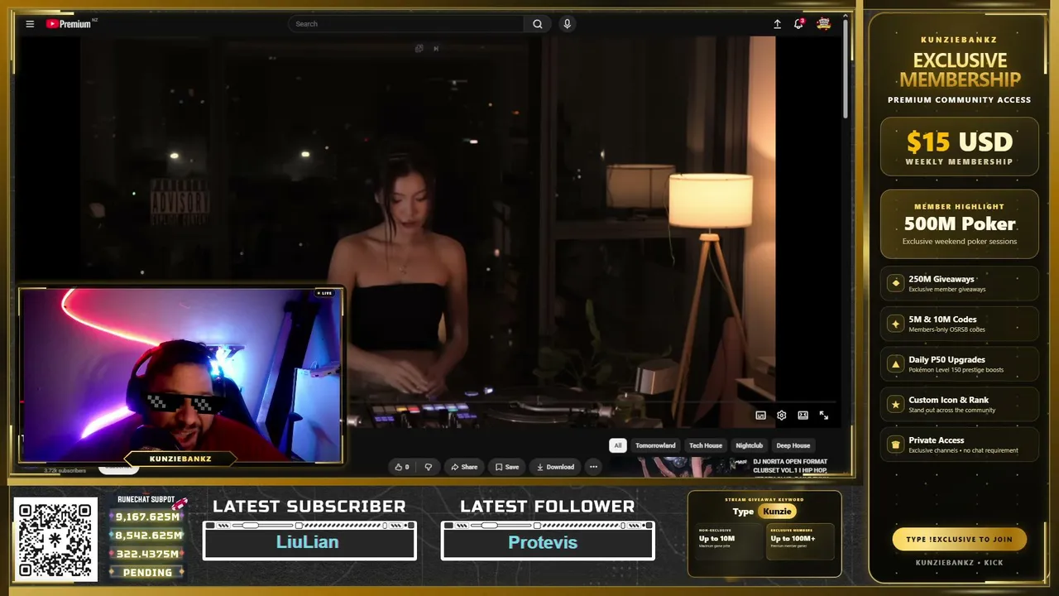Switch the player to theater mode

tap(803, 416)
